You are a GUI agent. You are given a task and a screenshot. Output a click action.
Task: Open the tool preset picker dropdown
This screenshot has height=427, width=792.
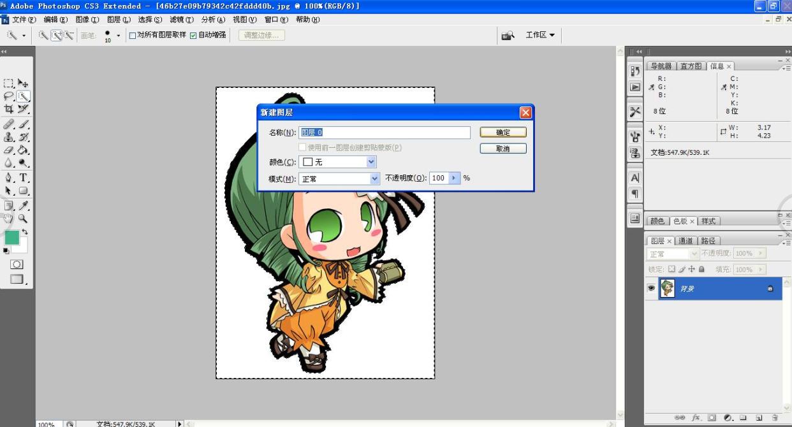(x=24, y=35)
